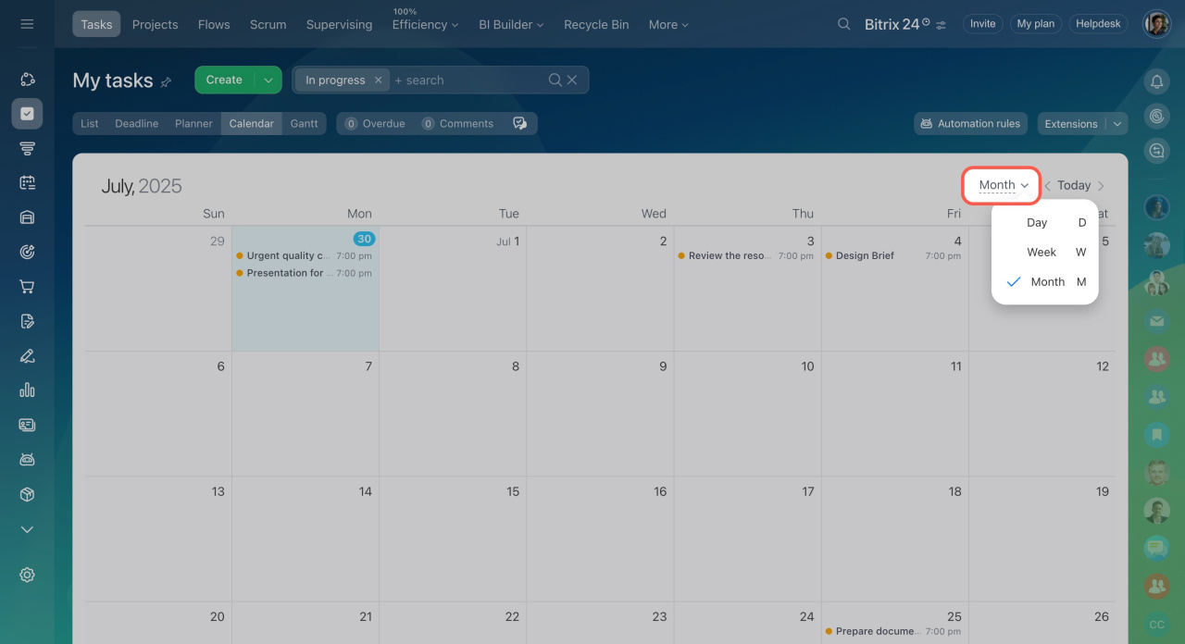
Task: Open the Create button dropdown arrow
Action: point(268,80)
